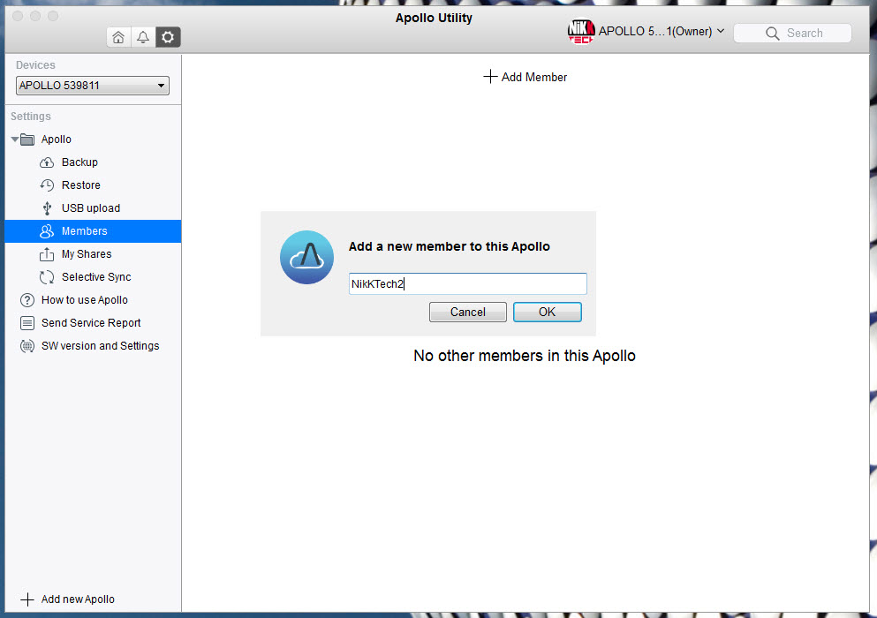The height and width of the screenshot is (618, 877).
Task: Open Send Service Report
Action: pos(91,323)
